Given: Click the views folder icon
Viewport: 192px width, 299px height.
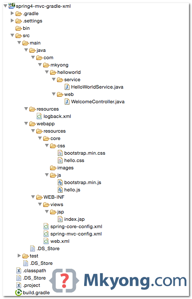Looking at the screenshot, I should point(46,205).
